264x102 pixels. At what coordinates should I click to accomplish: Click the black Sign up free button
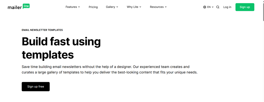pyautogui.click(x=36, y=87)
